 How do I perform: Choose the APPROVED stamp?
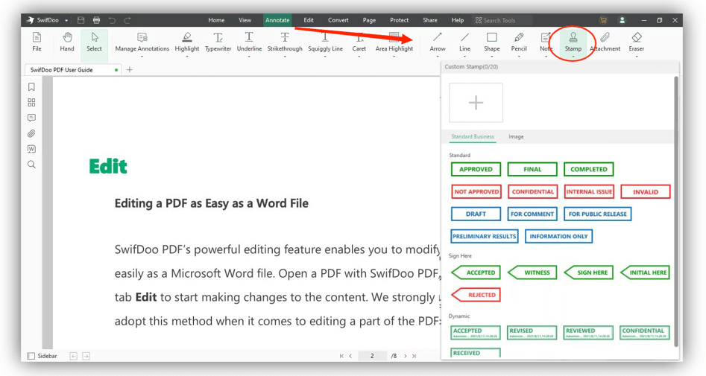(x=476, y=169)
